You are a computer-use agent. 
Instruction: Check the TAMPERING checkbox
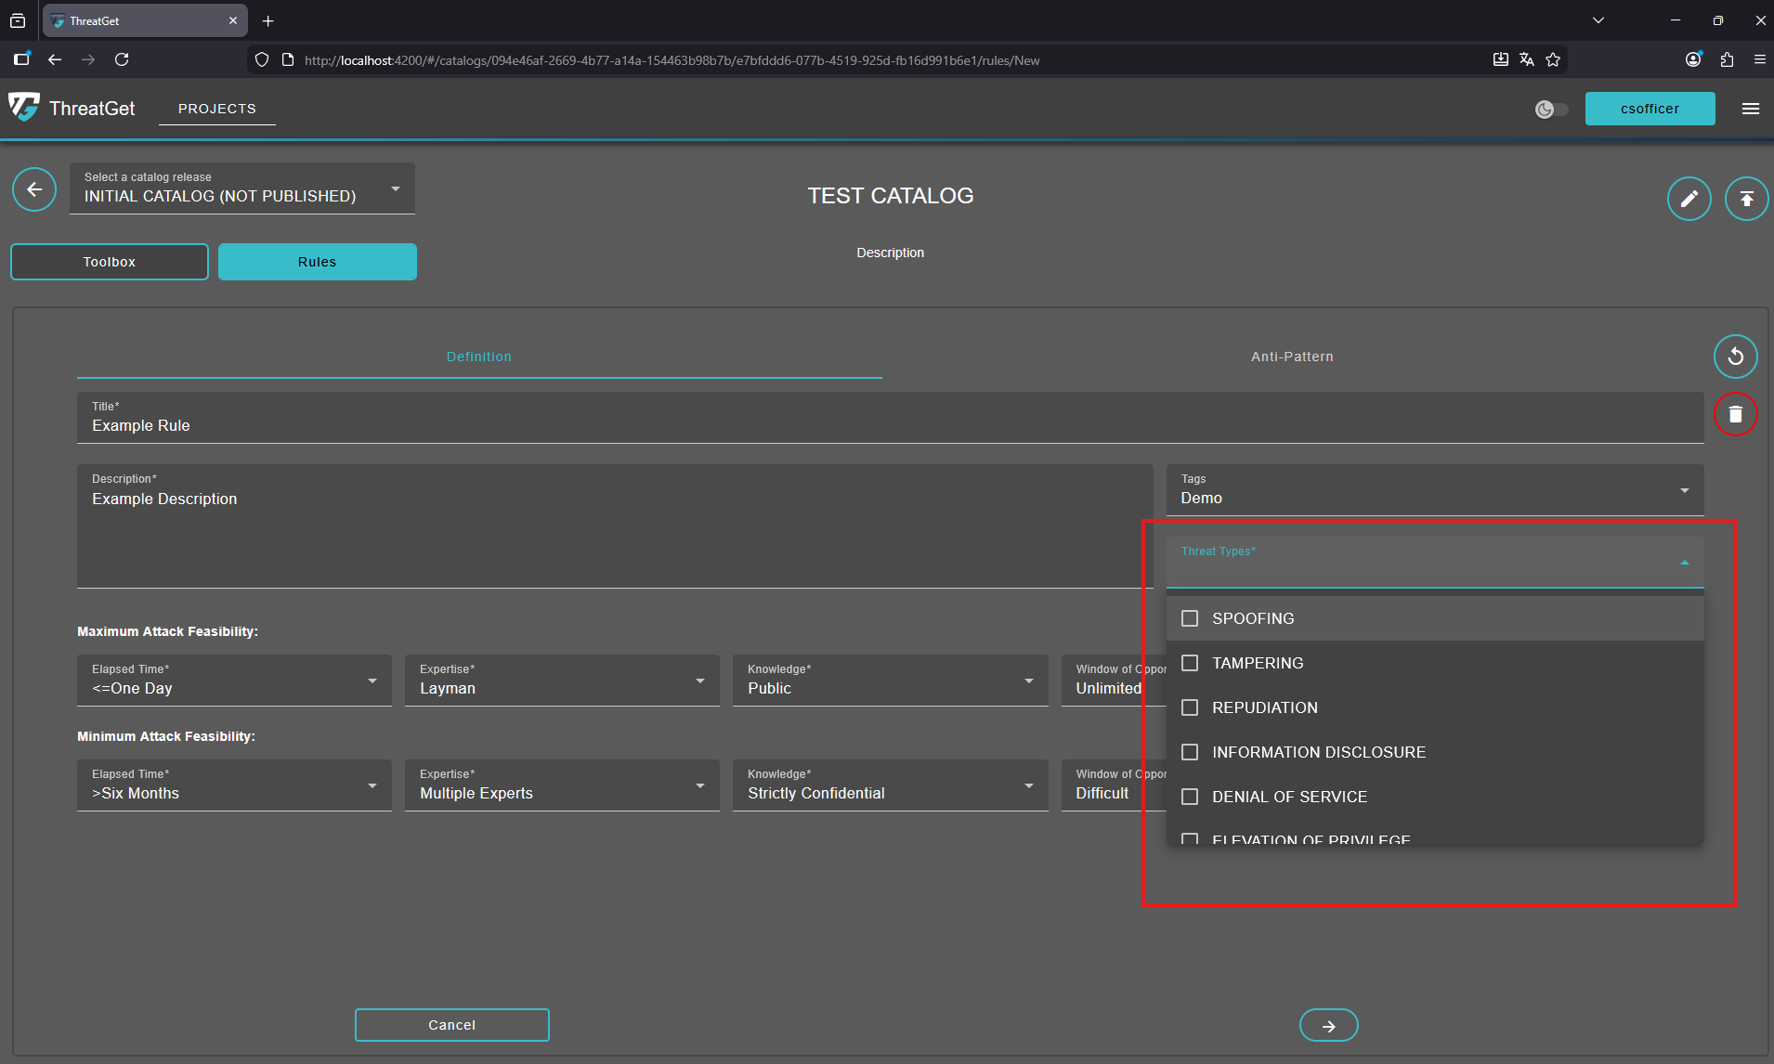pos(1190,663)
